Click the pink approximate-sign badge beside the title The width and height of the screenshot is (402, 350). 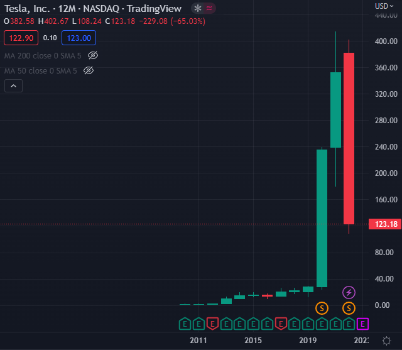tap(209, 8)
